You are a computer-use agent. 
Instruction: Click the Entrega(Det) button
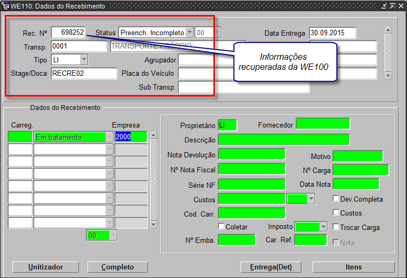click(271, 267)
